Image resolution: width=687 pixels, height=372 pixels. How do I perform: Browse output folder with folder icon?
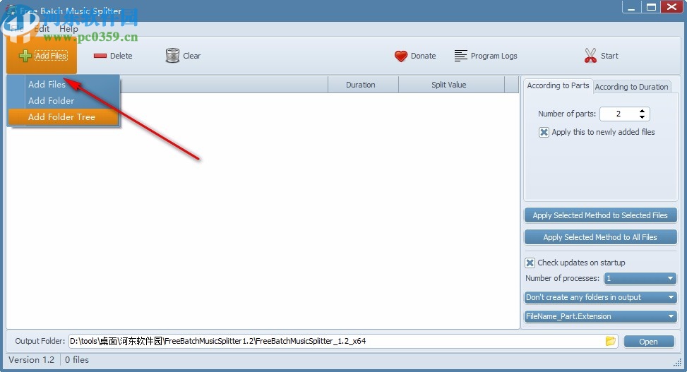[x=610, y=341]
